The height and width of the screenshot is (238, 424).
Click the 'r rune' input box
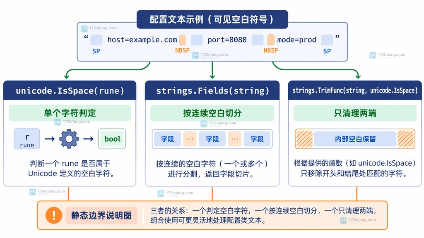coord(27,139)
